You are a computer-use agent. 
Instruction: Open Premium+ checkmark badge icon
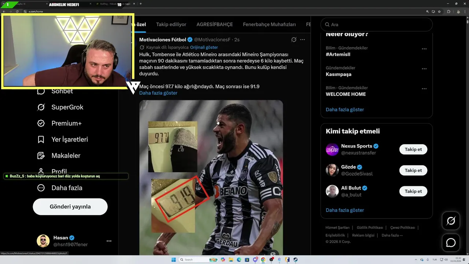point(41,123)
